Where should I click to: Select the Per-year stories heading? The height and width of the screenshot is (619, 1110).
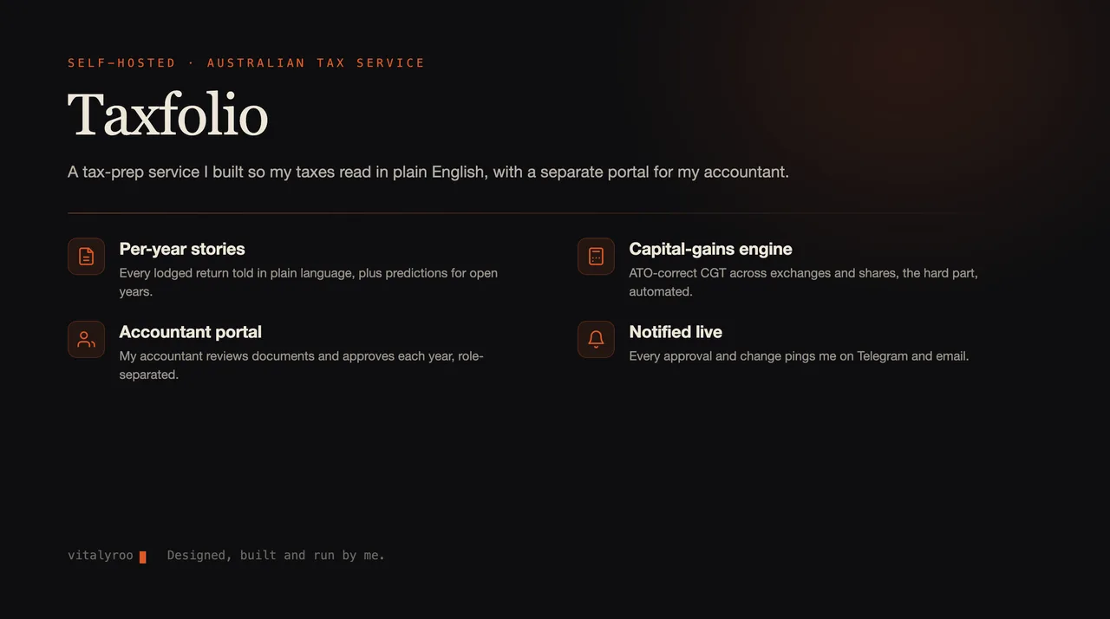coord(182,249)
